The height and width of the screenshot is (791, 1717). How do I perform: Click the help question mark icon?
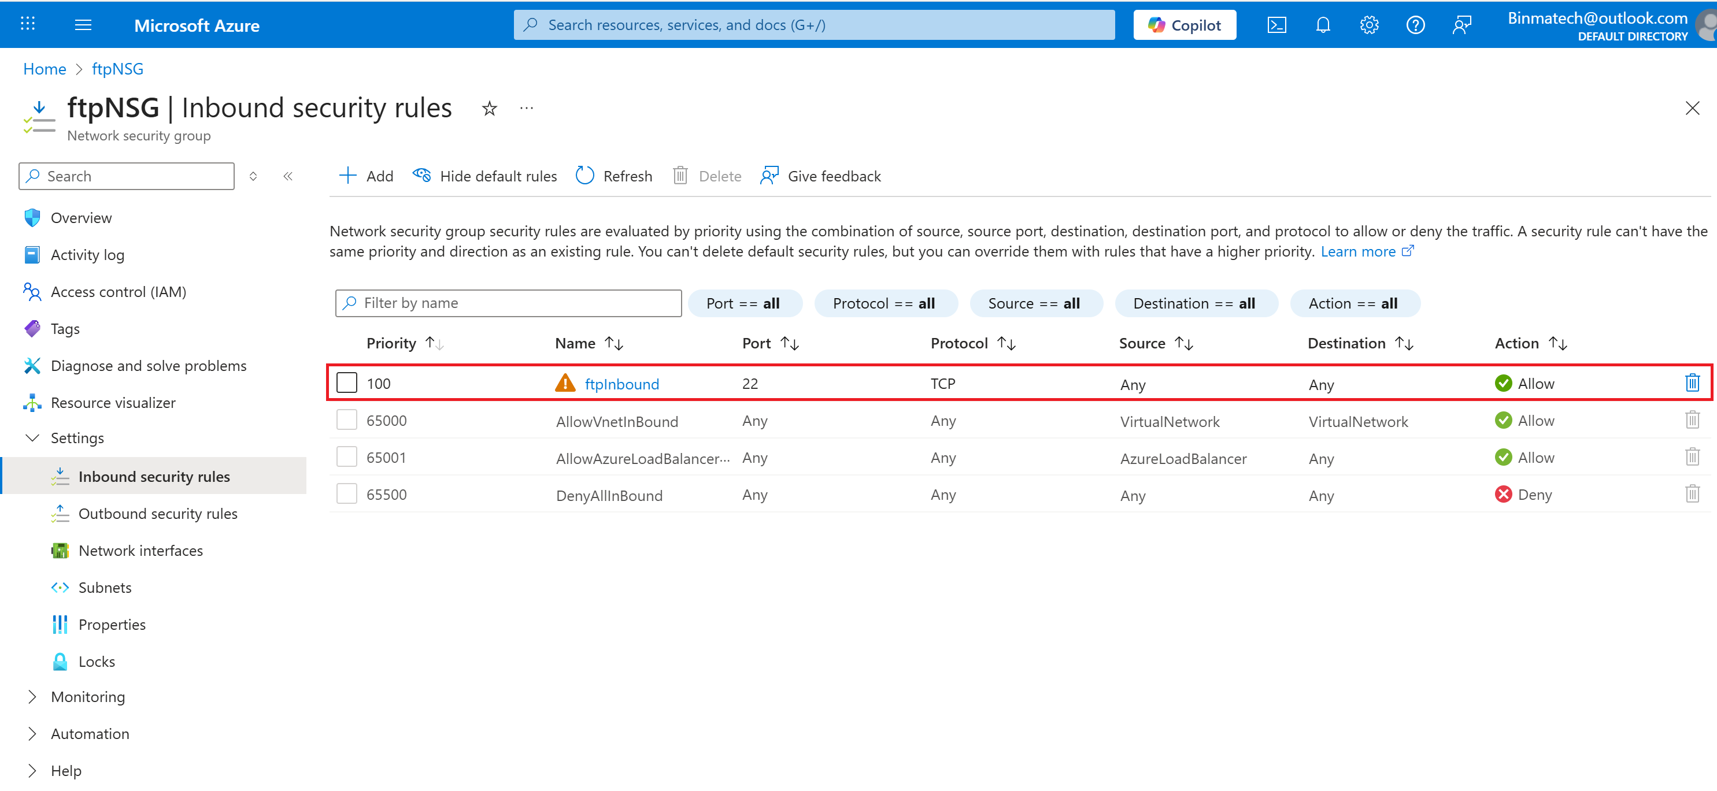tap(1415, 25)
